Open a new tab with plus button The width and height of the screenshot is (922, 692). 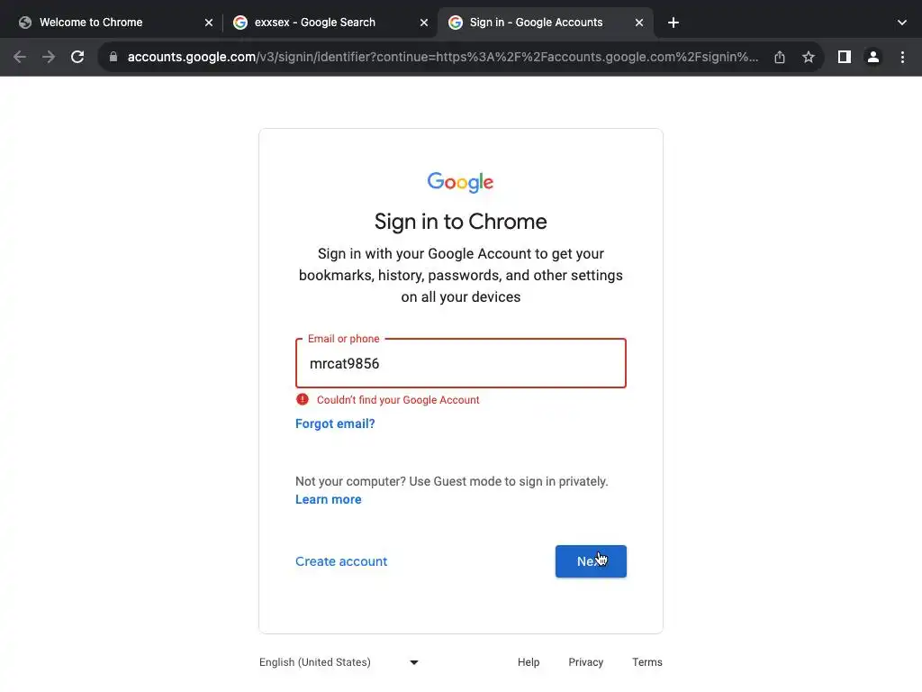[673, 23]
